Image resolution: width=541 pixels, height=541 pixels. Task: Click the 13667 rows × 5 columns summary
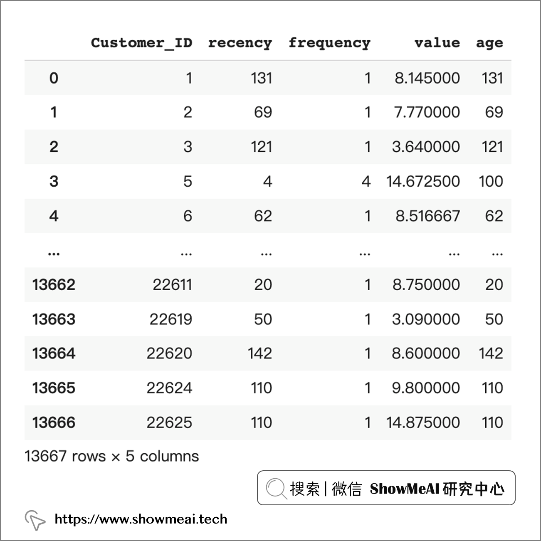(111, 456)
